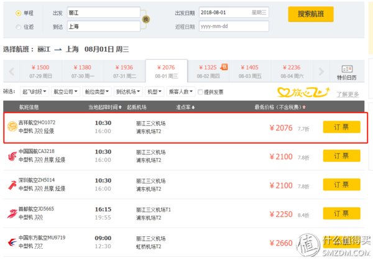Book the ZH5014 flight with 订票
373x260 pixels.
[341, 185]
